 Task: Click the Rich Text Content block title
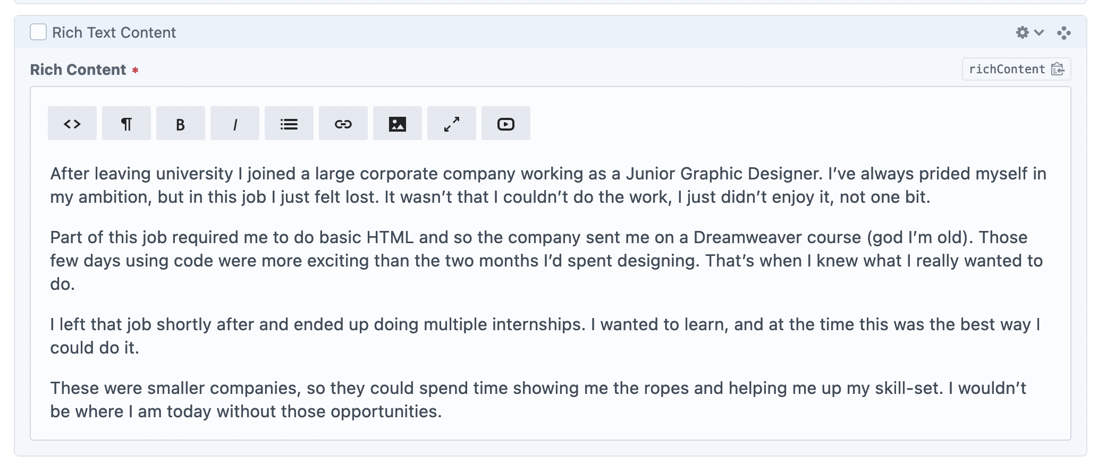114,32
